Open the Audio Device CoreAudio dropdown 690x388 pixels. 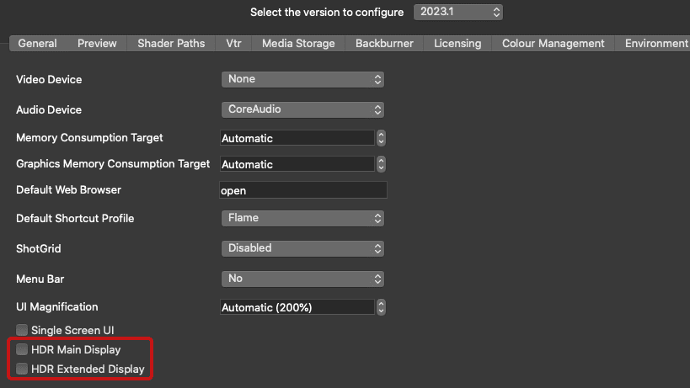(x=302, y=109)
